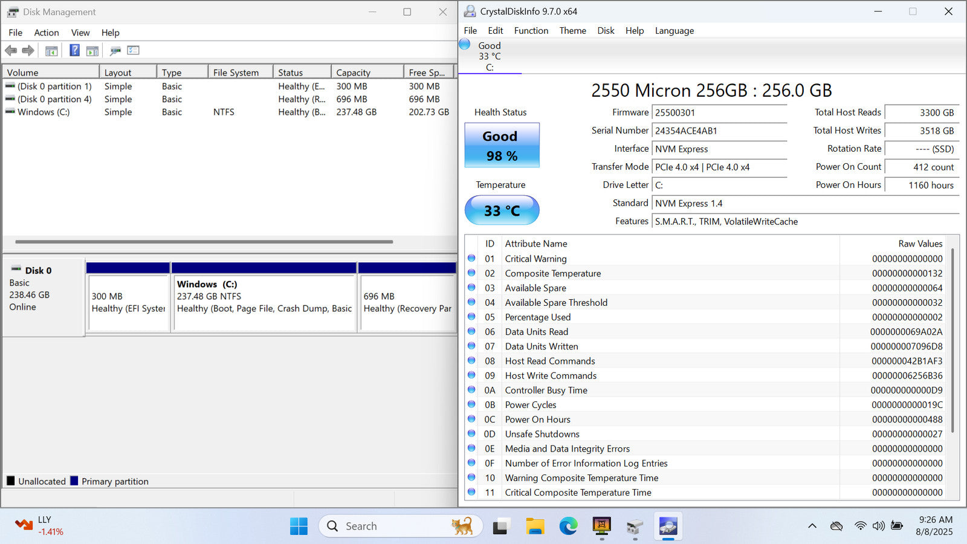Click the Show/Hide Action Pane icon
This screenshot has width=967, height=544.
pyautogui.click(x=92, y=51)
